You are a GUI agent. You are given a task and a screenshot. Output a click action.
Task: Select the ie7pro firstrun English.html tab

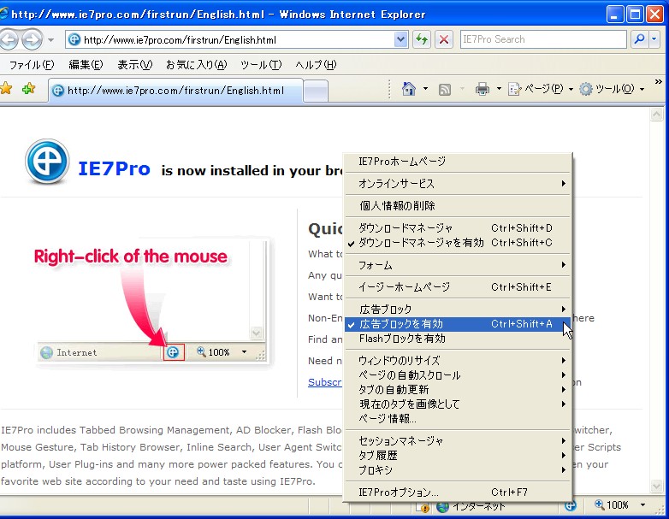point(175,91)
